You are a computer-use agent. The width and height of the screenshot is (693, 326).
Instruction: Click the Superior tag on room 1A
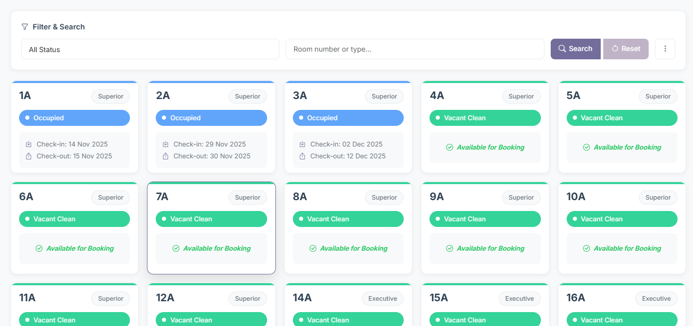(111, 96)
